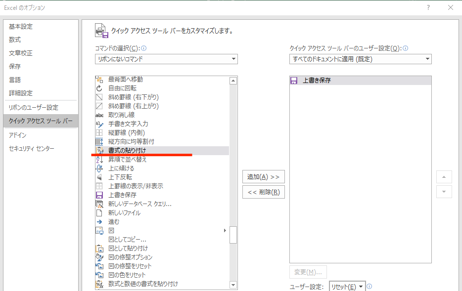Click the 手書き文字入力 pen icon

(99, 124)
